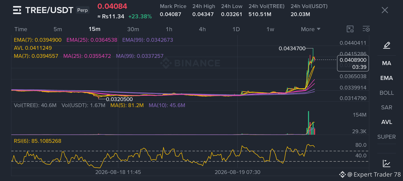Expand the More timeframes dropdown
The image size is (403, 181).
tap(311, 29)
